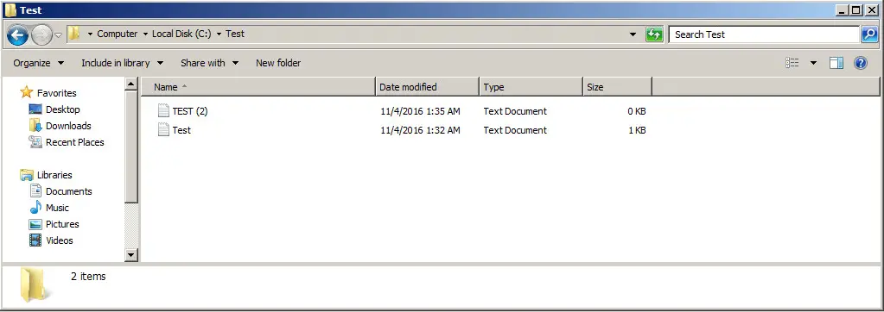The height and width of the screenshot is (312, 884).
Task: Click the navigation pane scroll down arrow
Action: point(131,254)
